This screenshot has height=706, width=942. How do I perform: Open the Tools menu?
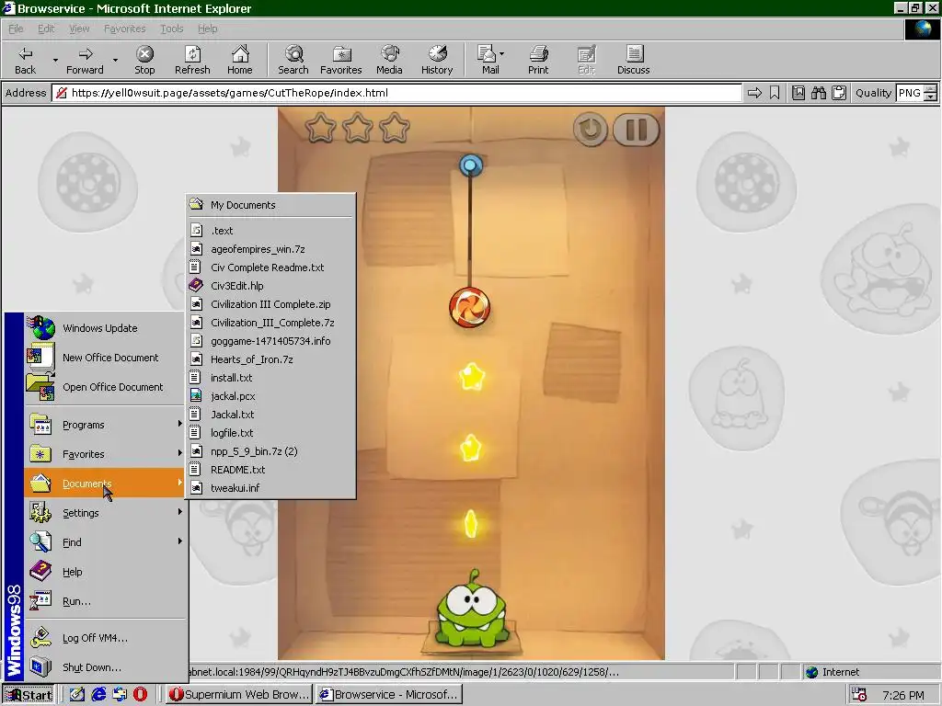(171, 28)
